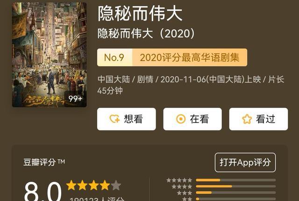The width and height of the screenshot is (299, 201).
Task: Mark show as 想看
Action: [x=127, y=119]
